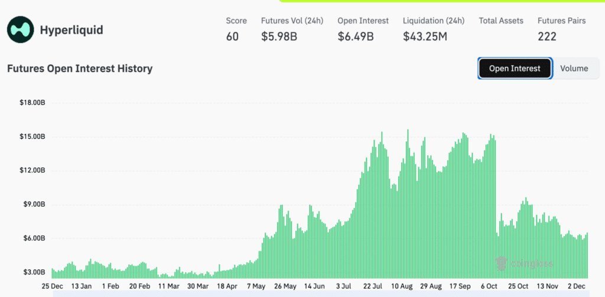Click the $6.00B y-axis label
The width and height of the screenshot is (605, 297).
34,239
